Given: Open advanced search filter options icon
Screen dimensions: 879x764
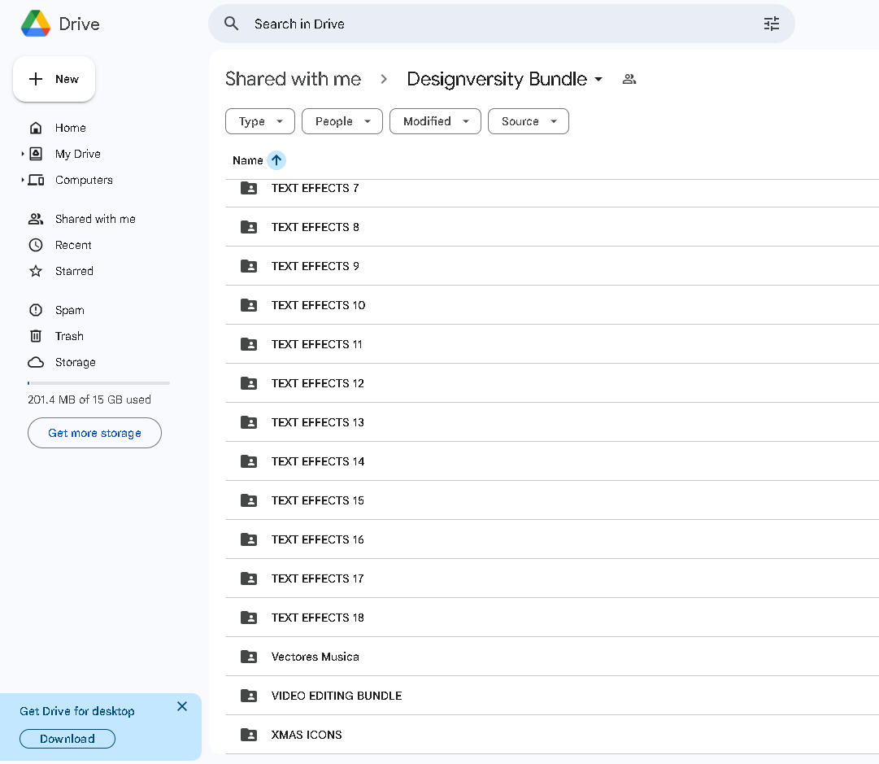Looking at the screenshot, I should (771, 24).
